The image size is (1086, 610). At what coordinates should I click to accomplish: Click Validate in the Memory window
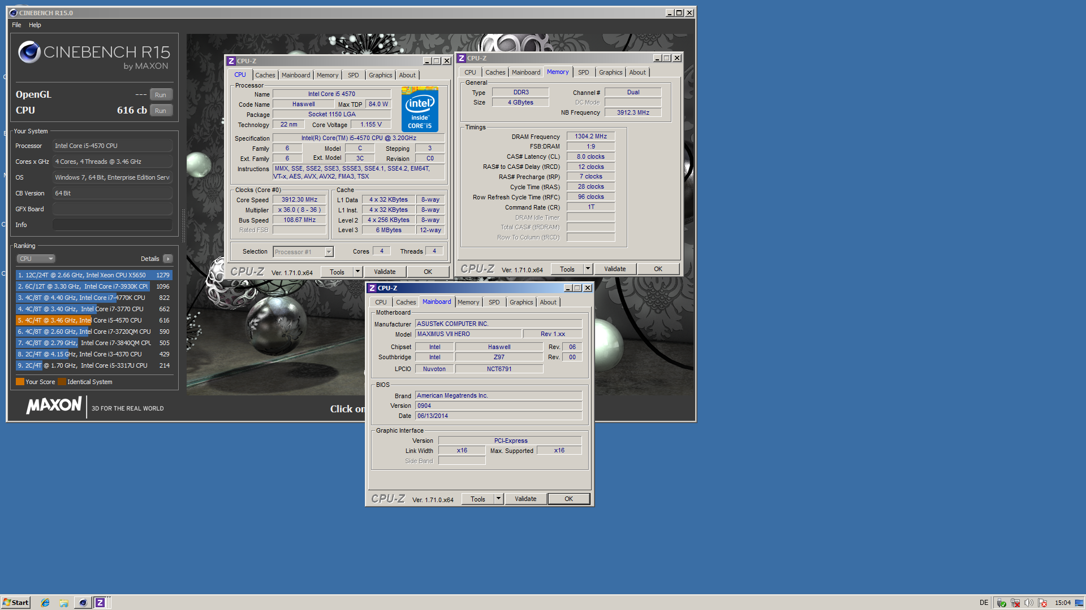[x=615, y=269]
